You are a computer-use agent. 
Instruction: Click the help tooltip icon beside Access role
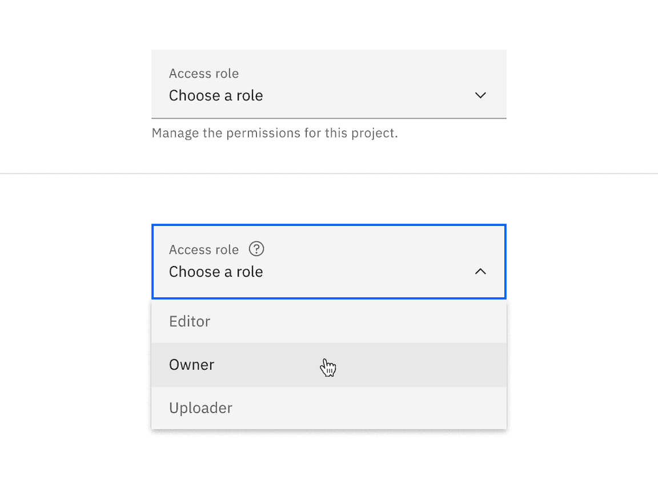tap(257, 249)
